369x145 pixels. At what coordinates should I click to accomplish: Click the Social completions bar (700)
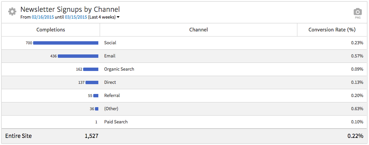pos(66,43)
